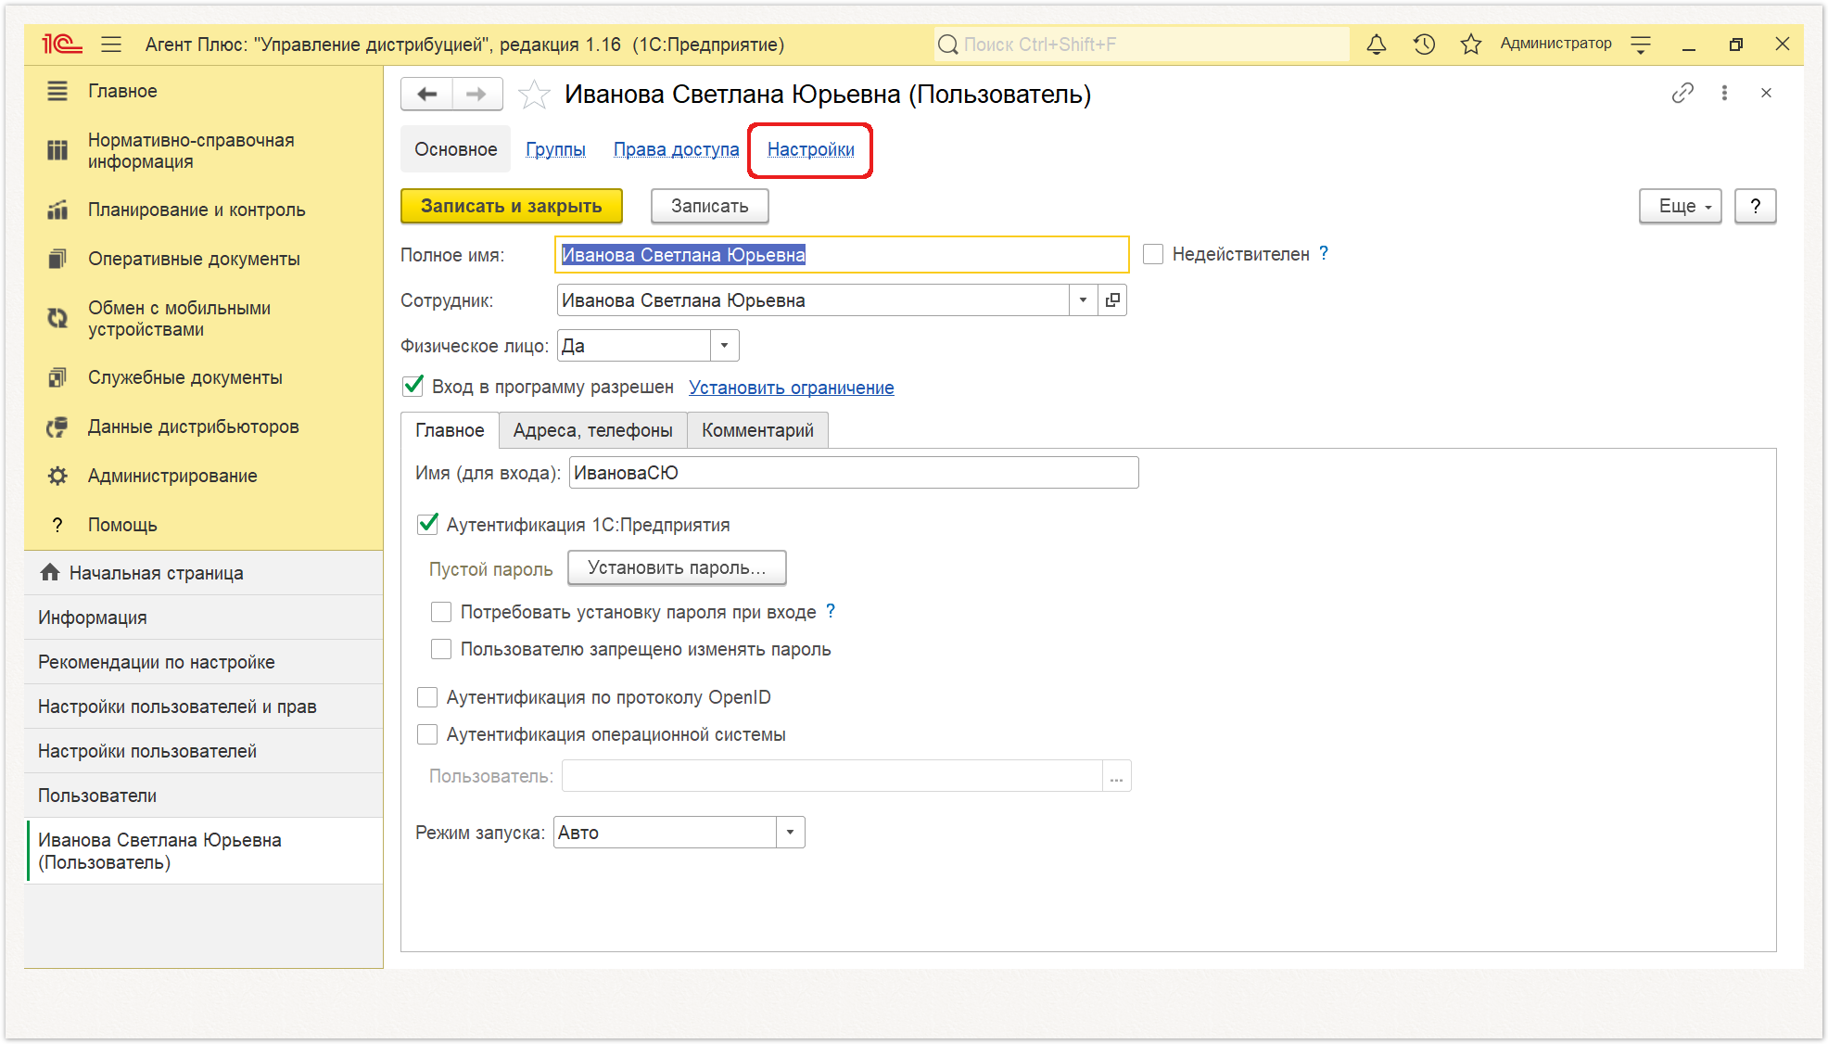The image size is (1828, 1044).
Task: Open form three-dots more menu
Action: 1724,93
